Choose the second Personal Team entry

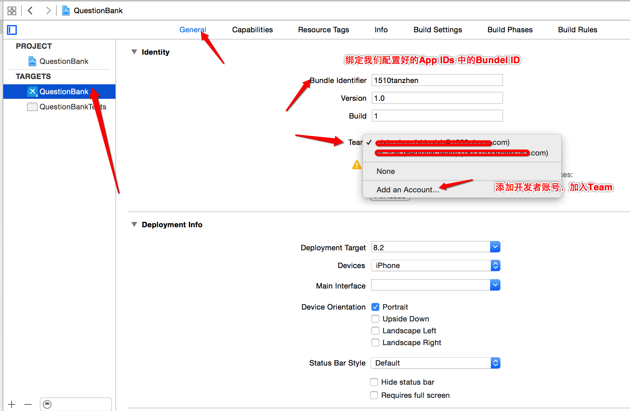tap(462, 153)
